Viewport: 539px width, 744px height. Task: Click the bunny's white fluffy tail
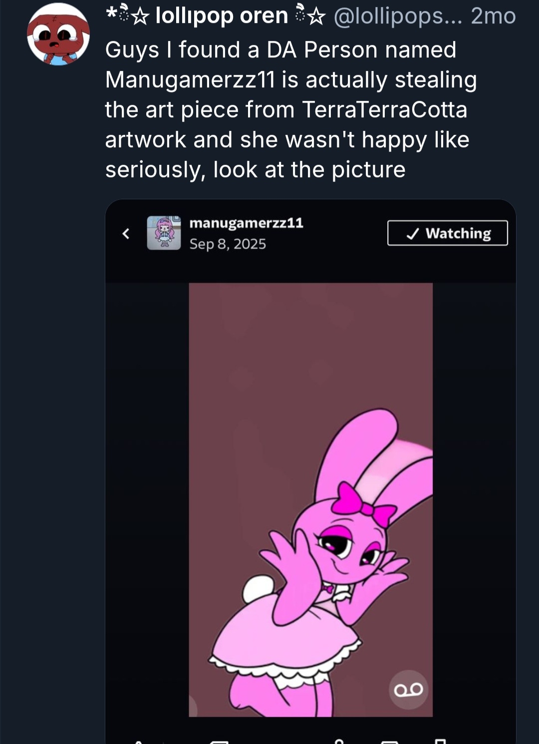pos(259,589)
